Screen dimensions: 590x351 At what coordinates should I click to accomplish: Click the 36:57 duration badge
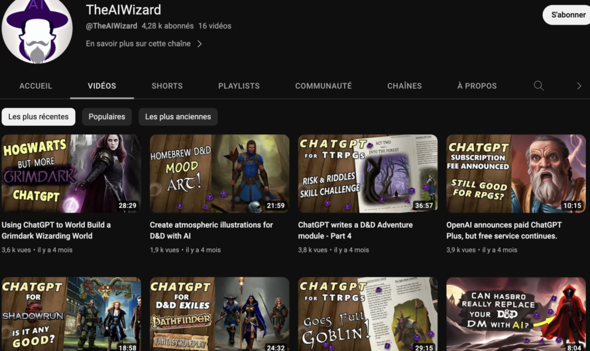(x=424, y=205)
